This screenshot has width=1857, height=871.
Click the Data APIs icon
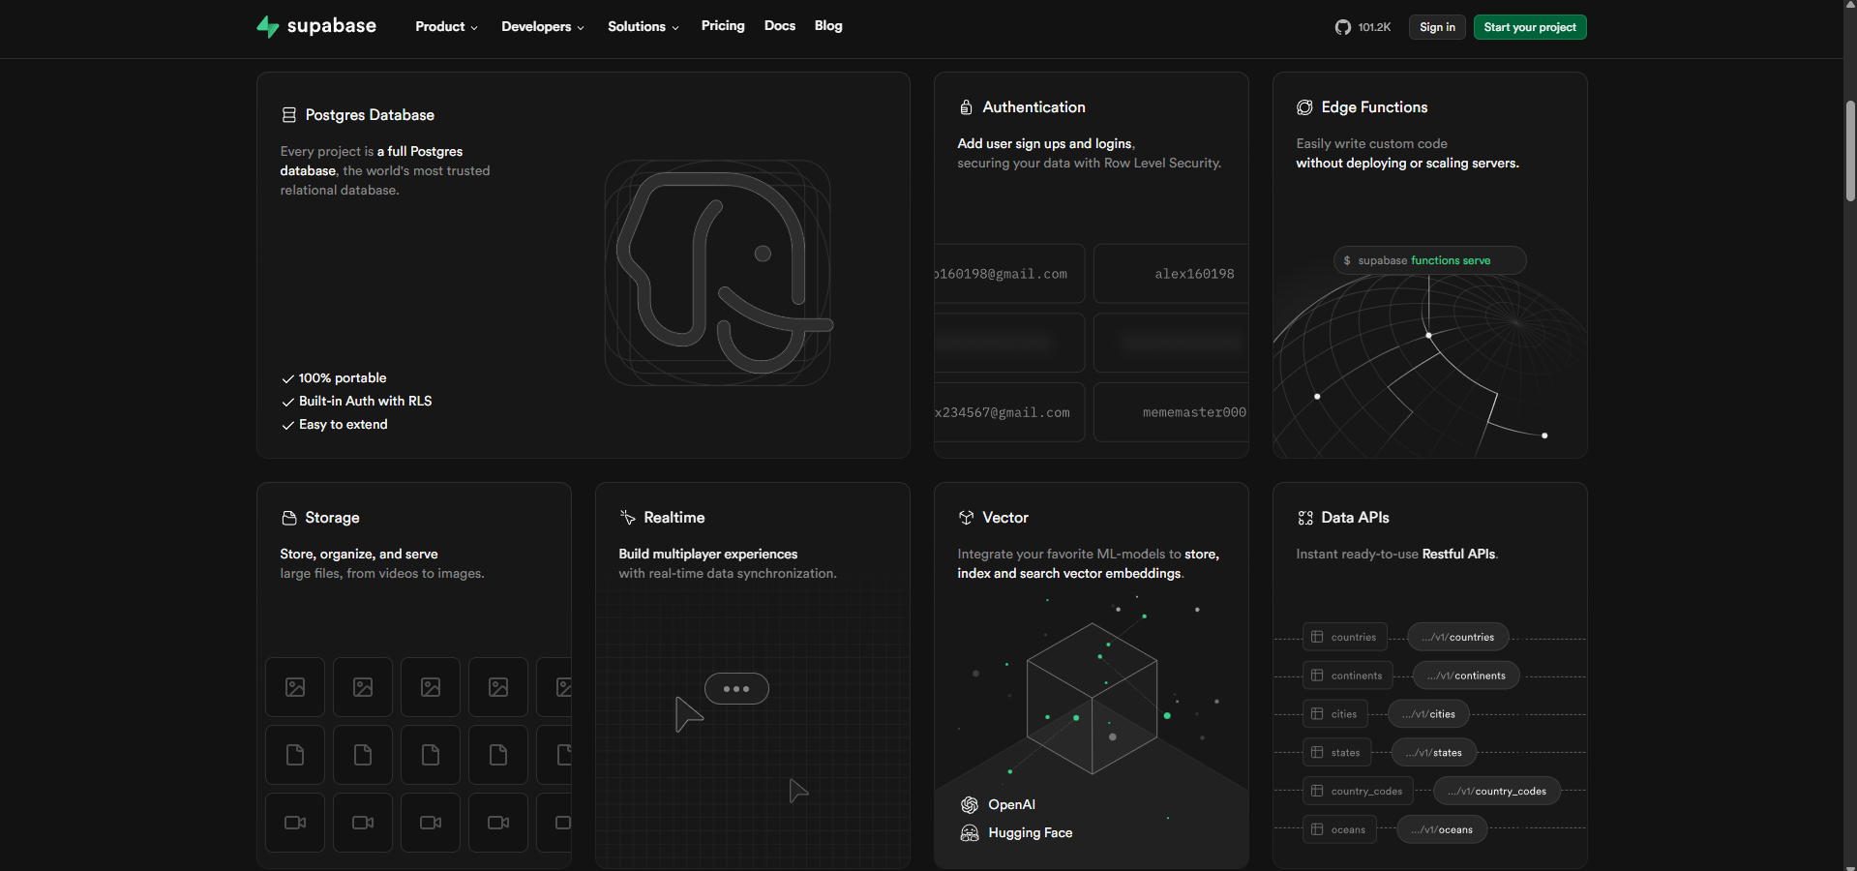coord(1304,518)
